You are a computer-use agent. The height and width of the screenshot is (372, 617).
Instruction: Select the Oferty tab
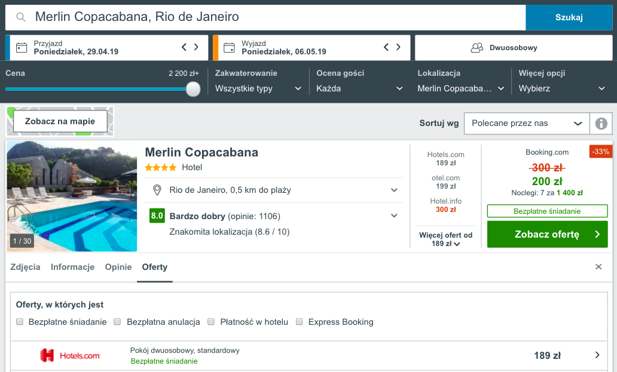(x=155, y=267)
